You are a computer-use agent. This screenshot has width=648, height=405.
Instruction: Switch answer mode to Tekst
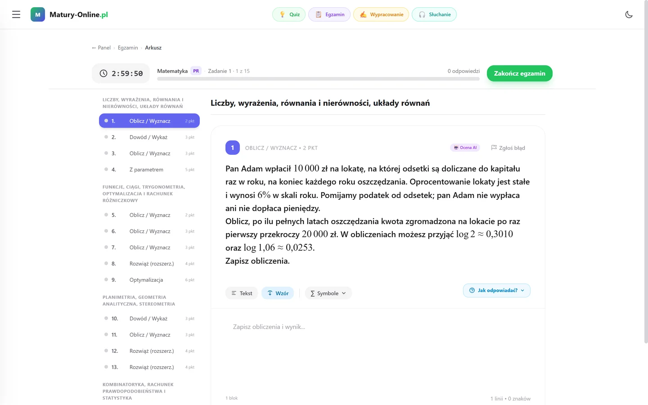pos(242,293)
